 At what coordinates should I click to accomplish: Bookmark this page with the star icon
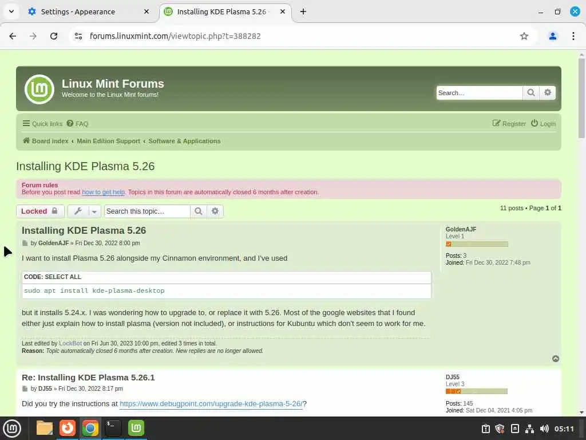click(524, 36)
